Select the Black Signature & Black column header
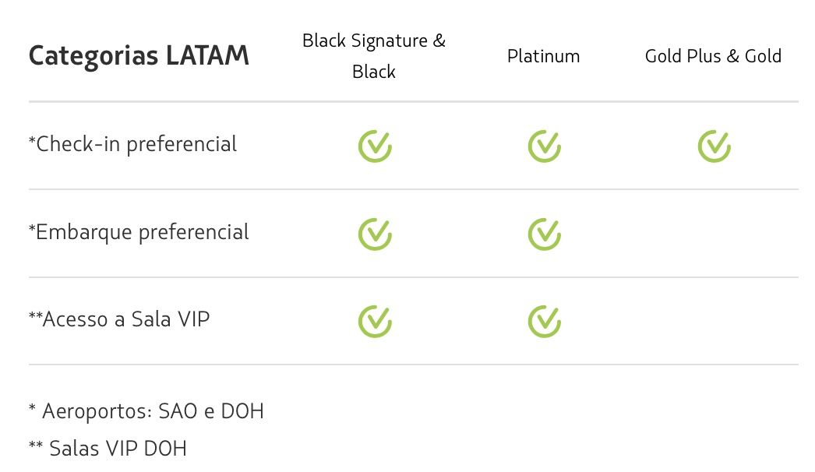The image size is (815, 472). tap(374, 56)
